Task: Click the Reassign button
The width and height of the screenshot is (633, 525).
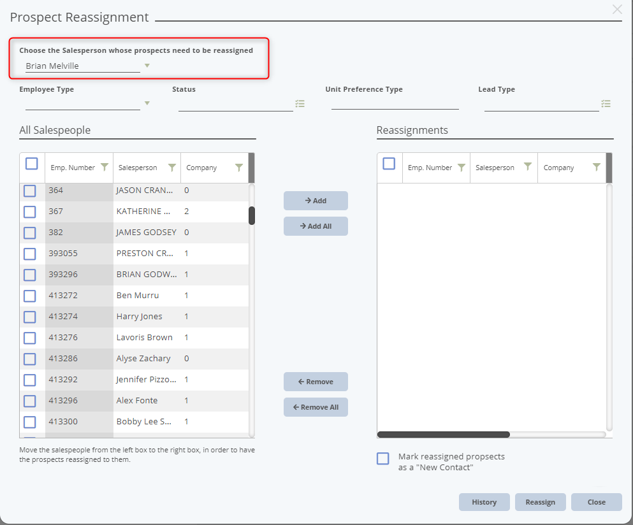Action: (540, 501)
